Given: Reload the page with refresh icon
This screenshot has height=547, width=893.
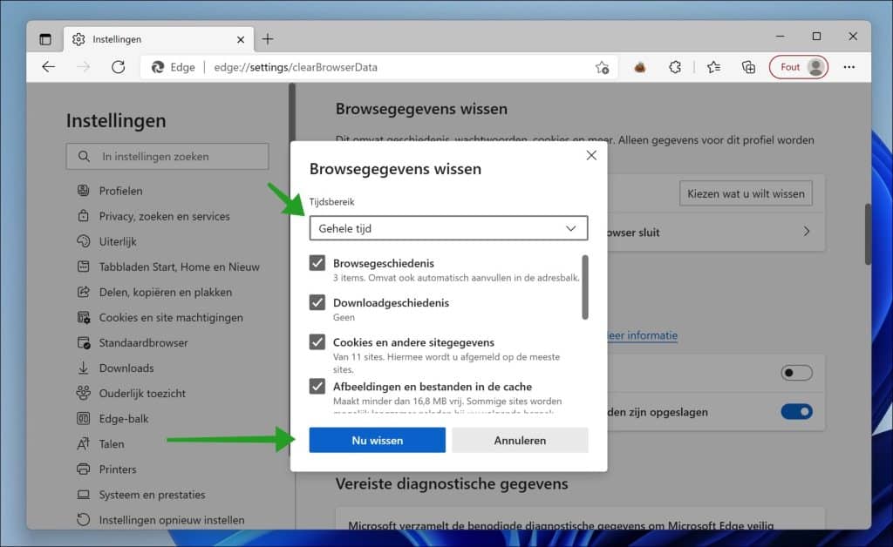Looking at the screenshot, I should click(118, 67).
